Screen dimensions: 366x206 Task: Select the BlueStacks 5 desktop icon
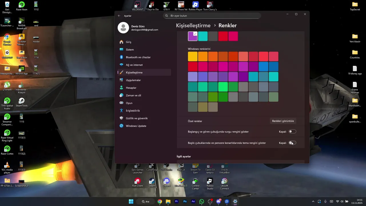point(181,182)
